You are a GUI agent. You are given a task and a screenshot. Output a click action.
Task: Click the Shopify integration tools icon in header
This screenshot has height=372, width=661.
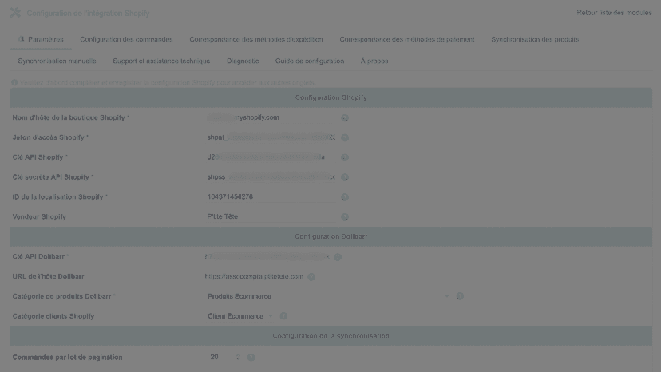(x=16, y=13)
